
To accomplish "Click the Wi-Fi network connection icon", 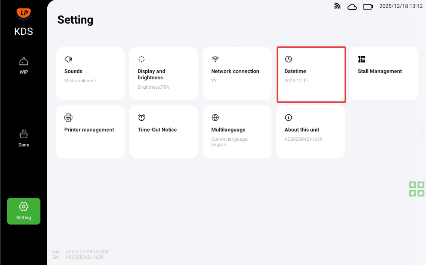I will point(215,59).
